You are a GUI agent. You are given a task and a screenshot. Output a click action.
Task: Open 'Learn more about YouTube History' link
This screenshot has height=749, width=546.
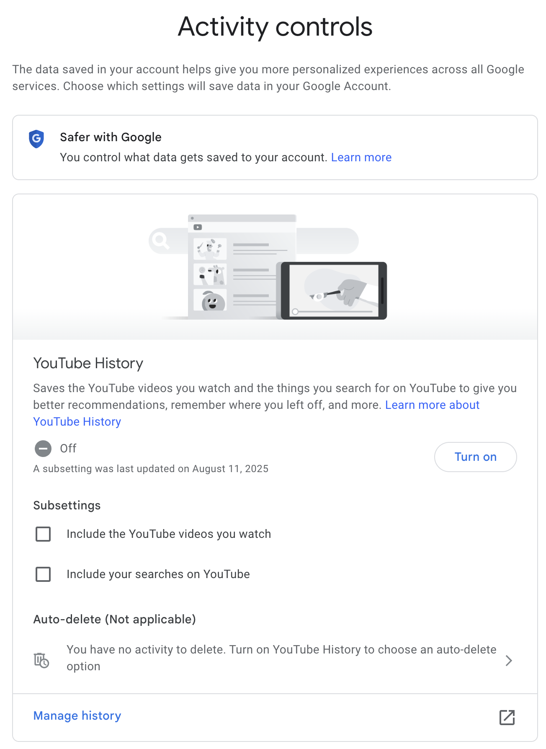click(432, 405)
